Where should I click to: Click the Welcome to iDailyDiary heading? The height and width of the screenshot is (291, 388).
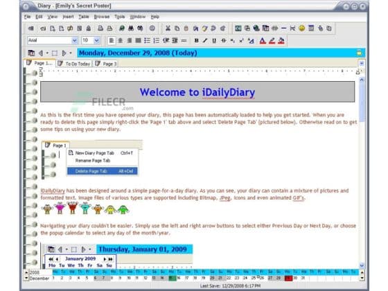click(197, 92)
